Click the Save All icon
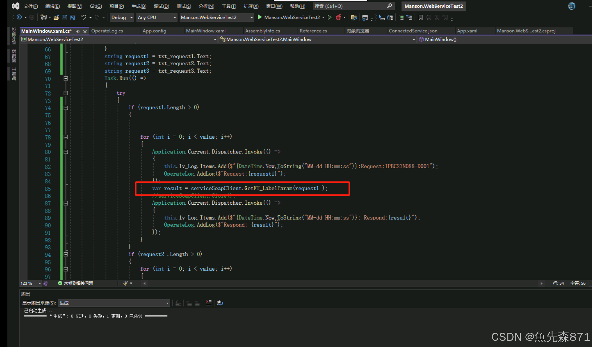Image resolution: width=592 pixels, height=347 pixels. pos(72,18)
